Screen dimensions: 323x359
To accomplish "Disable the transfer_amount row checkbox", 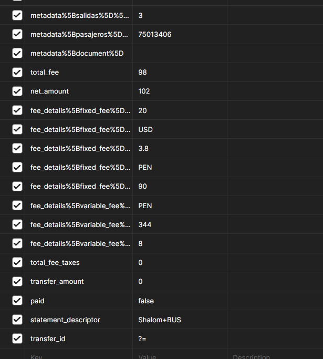I will coord(17,281).
